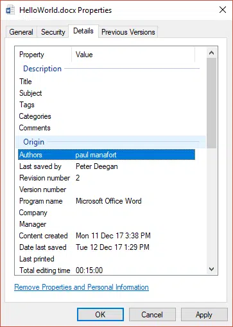Select the Authors row with paul manafort
Screen dimensions: 233x327
107,155
